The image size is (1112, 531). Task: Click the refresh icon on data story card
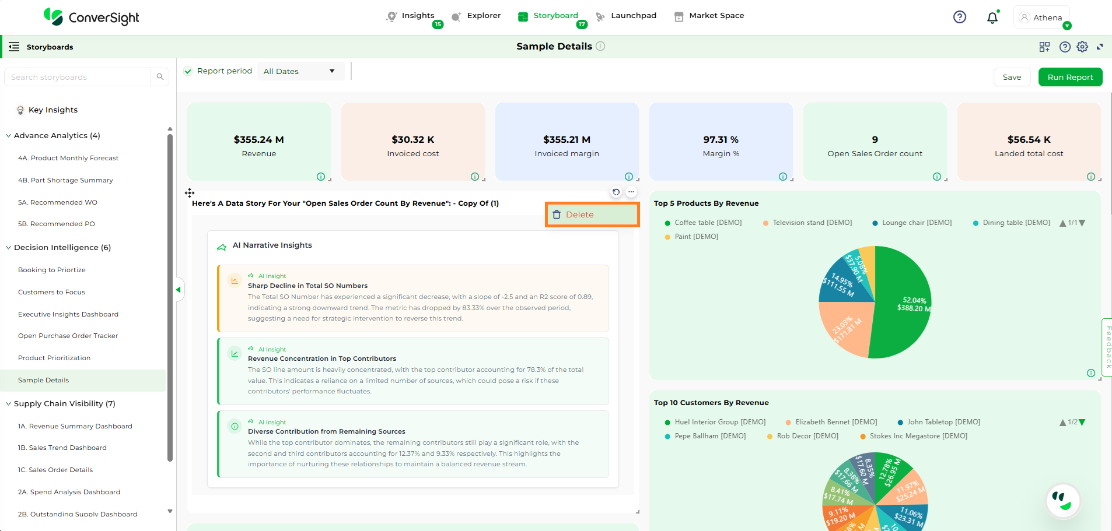coord(616,192)
